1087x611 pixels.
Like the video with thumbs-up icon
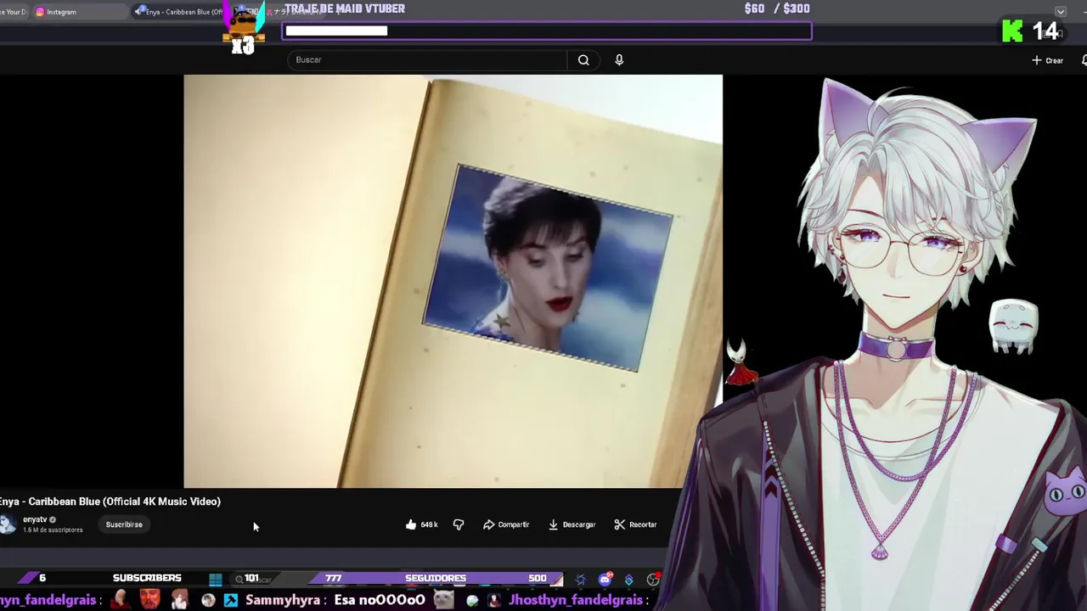tap(411, 524)
